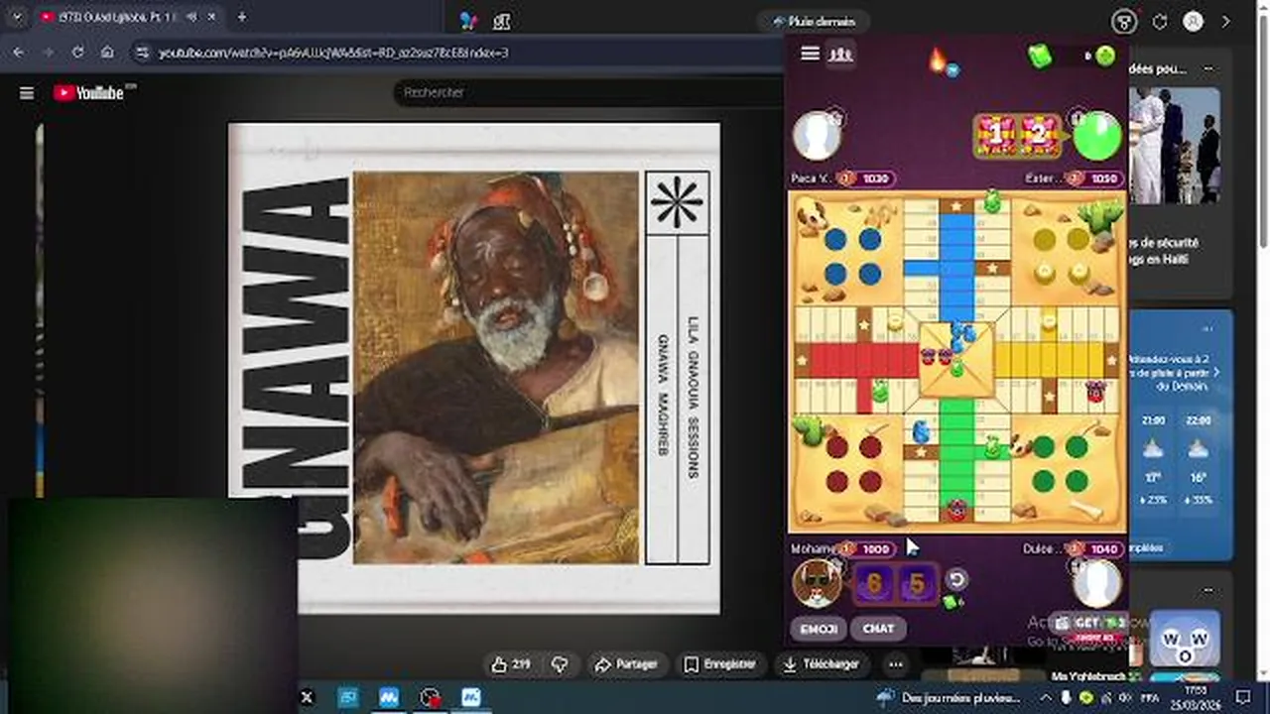1270x714 pixels.
Task: Click the GET gems offer button
Action: [1089, 625]
